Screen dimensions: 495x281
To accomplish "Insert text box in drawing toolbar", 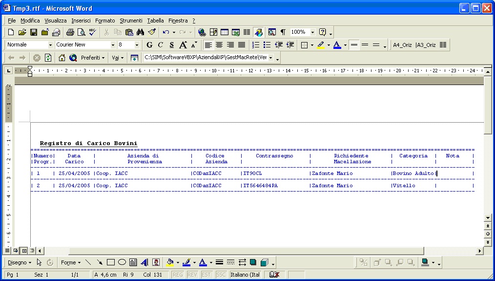I will (x=133, y=262).
